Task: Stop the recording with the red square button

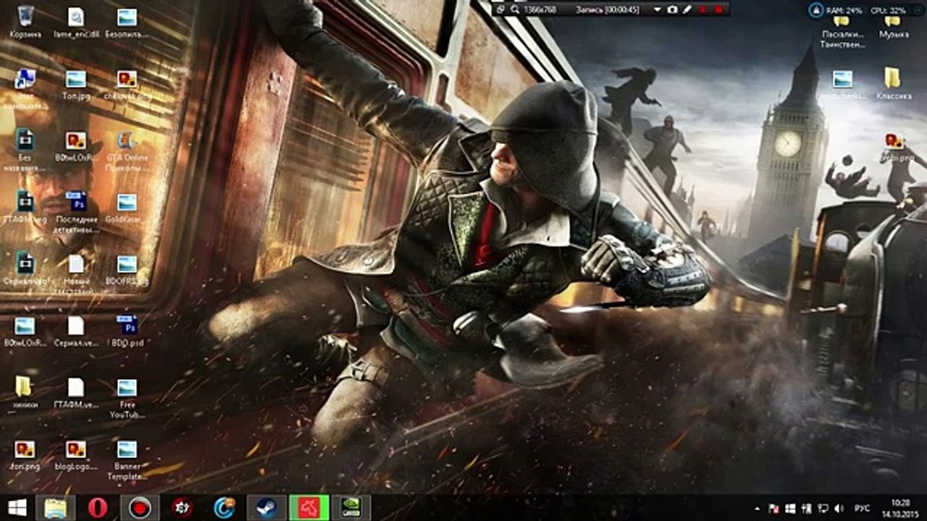Action: [x=718, y=9]
